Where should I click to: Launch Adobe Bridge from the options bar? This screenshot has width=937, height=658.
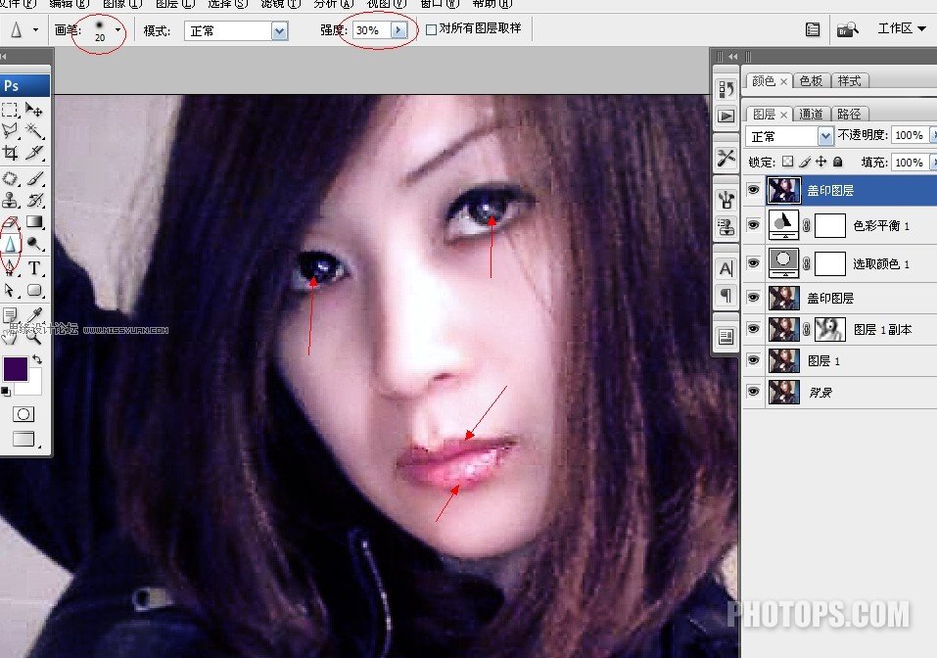847,29
